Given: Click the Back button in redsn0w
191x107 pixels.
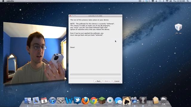Looking at the screenshot, I should [x=98, y=81].
